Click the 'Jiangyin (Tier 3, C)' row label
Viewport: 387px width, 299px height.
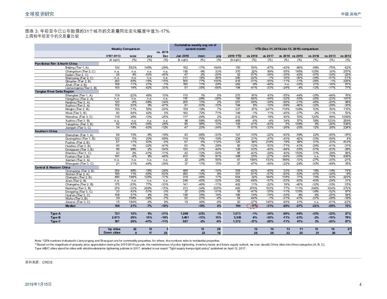(78, 128)
